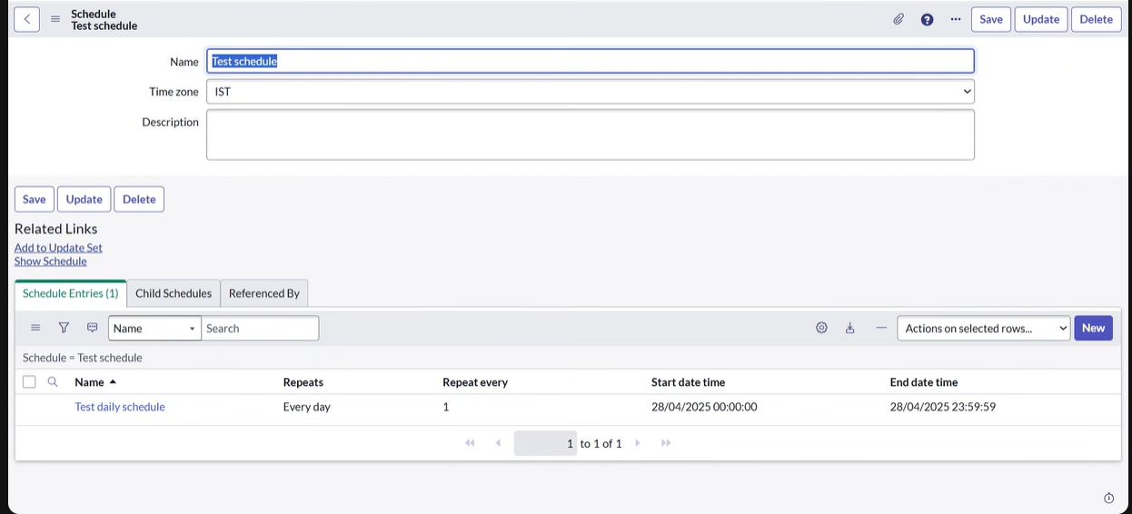Screen dimensions: 1132x514
Task: Open the list controls hamburger menu
Action: click(x=35, y=328)
